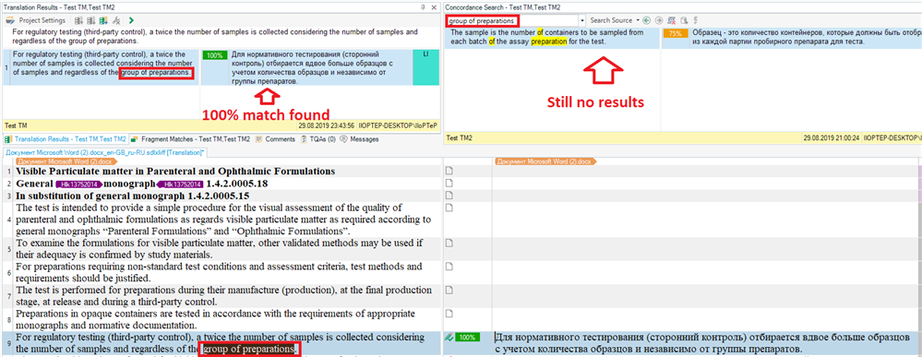
Task: Click the 100% match badge on segment 9
Action: pos(467,338)
